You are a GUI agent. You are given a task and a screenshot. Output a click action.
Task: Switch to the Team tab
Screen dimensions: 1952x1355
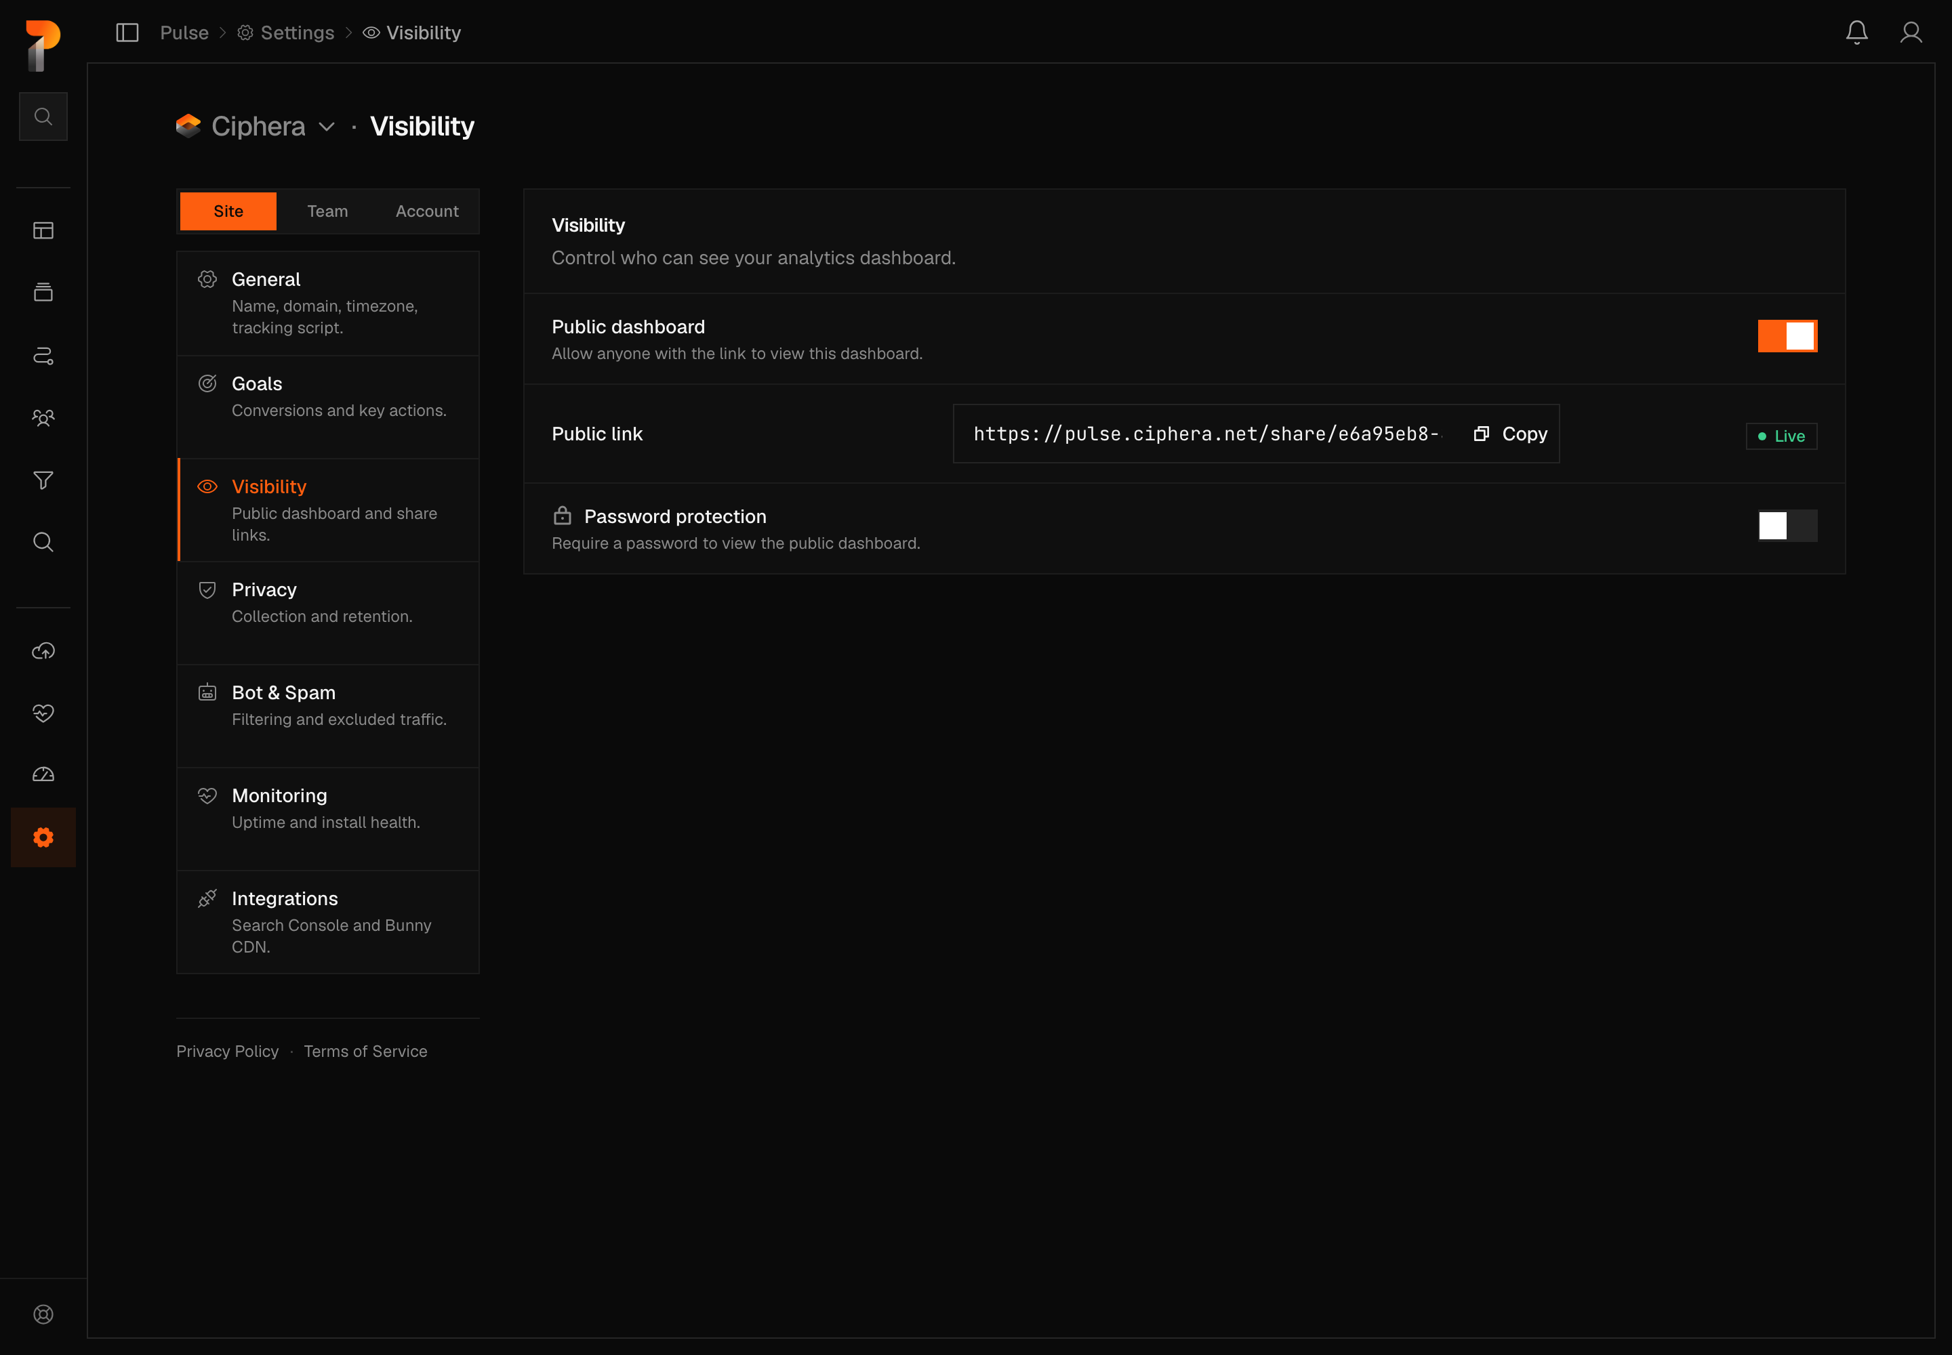pyautogui.click(x=328, y=211)
